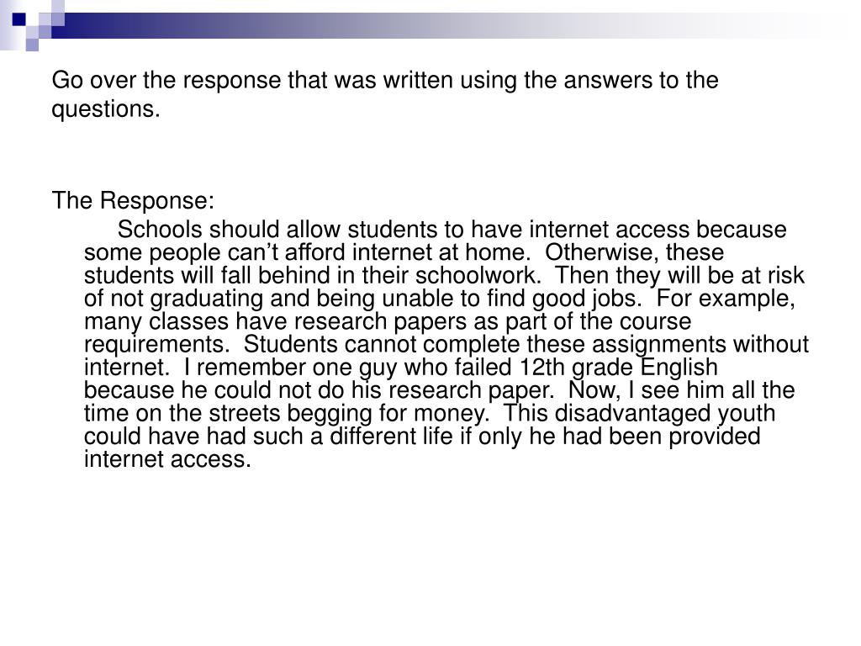The width and height of the screenshot is (861, 646).
Task: Click the words 'could not do his research paper'
Action: (x=383, y=390)
